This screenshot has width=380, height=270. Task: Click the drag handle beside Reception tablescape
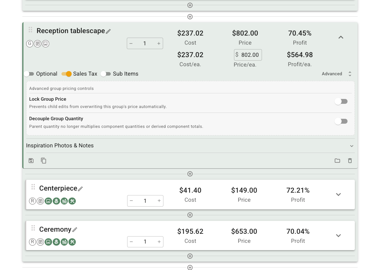tap(30, 30)
